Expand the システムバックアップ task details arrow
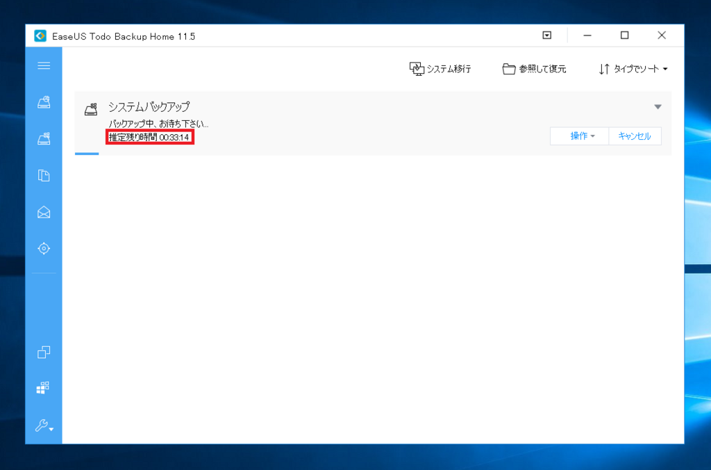The height and width of the screenshot is (470, 711). coord(658,106)
